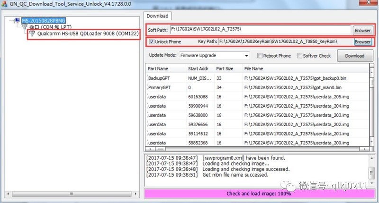Click the device icon beside Qualcomm HS-USB QDLoader
The height and width of the screenshot is (203, 379).
[33, 34]
